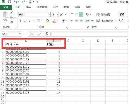Increase font size with larger A

click(x=61, y=14)
